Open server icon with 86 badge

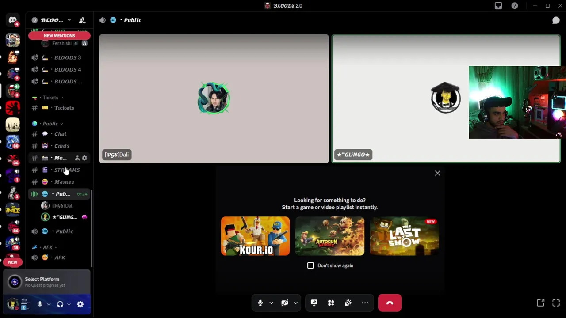(12, 226)
